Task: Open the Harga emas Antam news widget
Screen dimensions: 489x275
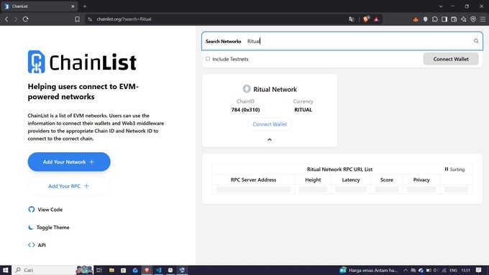Action: 369,270
